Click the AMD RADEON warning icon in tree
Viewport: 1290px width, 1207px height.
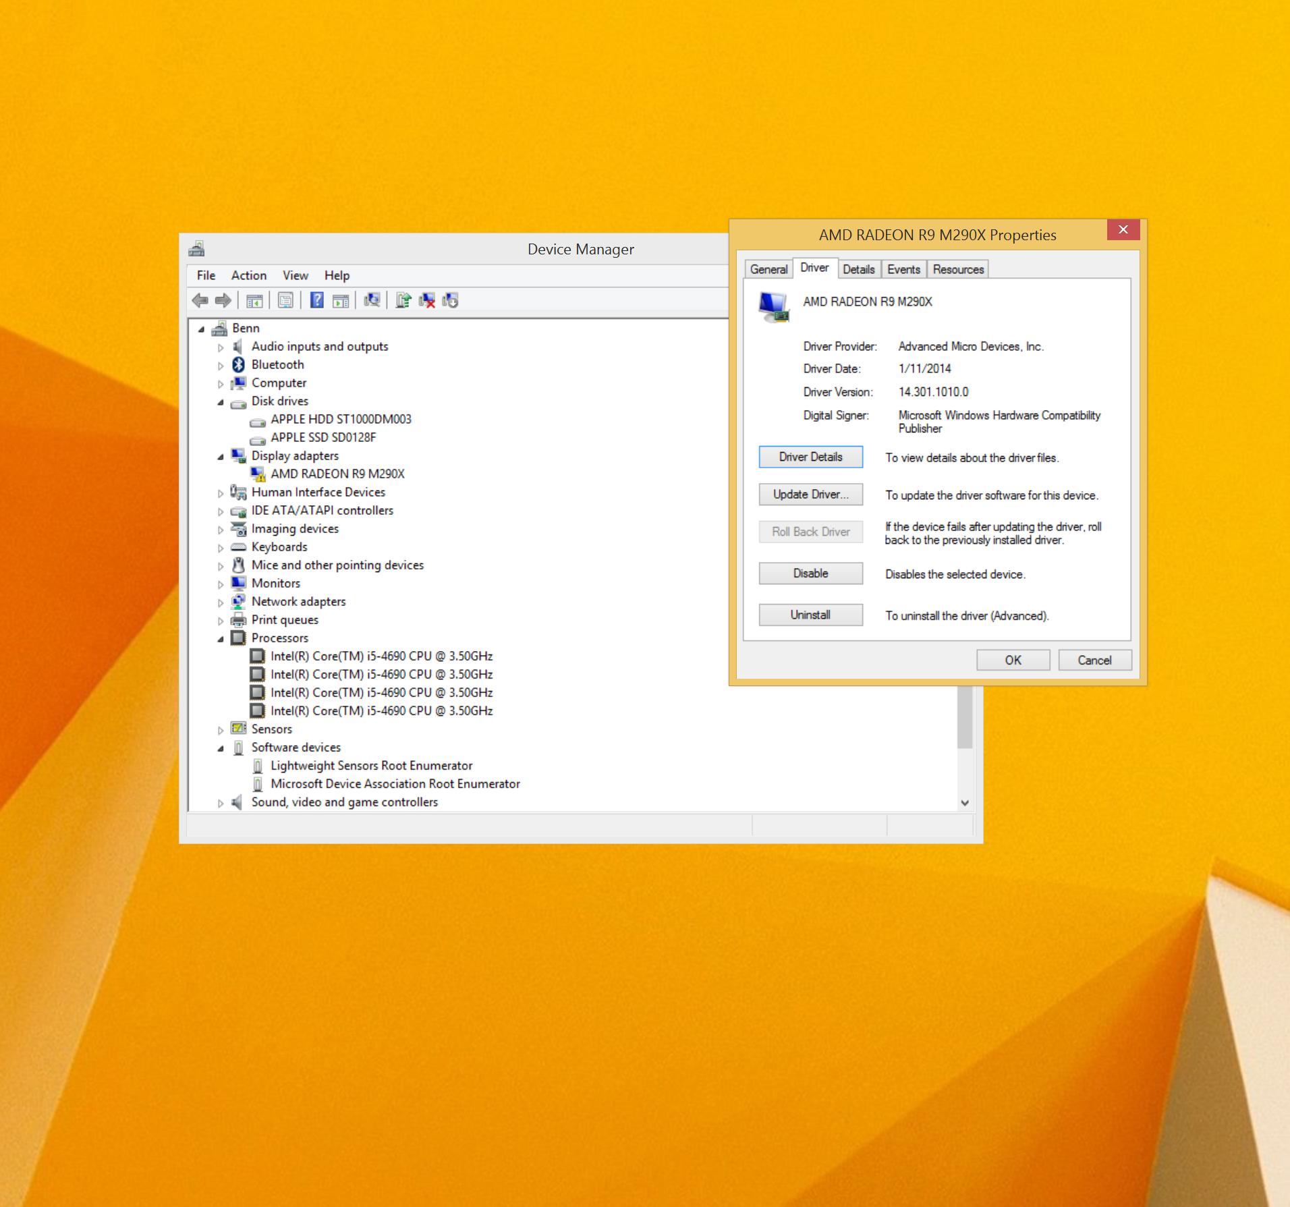tap(258, 474)
